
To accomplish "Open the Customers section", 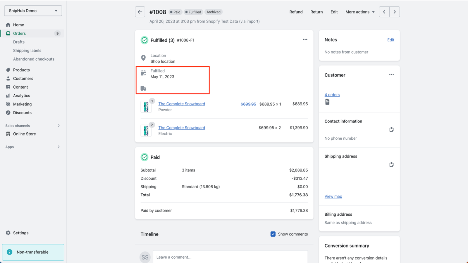I will pos(23,78).
